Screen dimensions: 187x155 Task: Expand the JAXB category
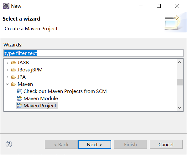(8, 63)
